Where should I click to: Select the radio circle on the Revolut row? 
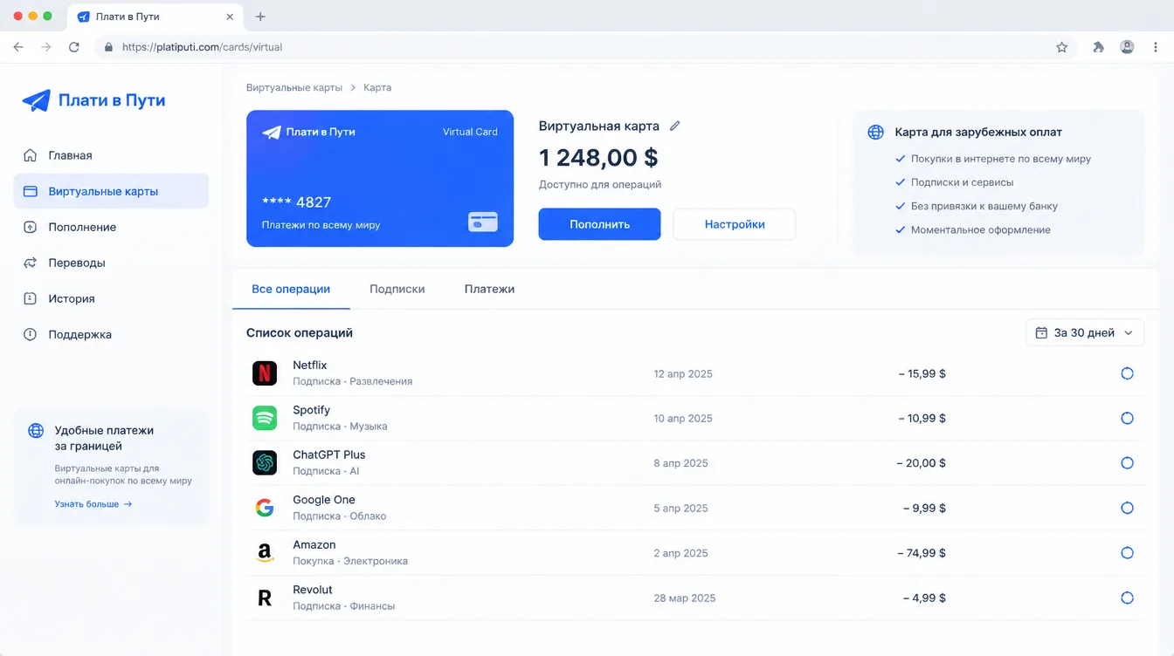coord(1127,598)
